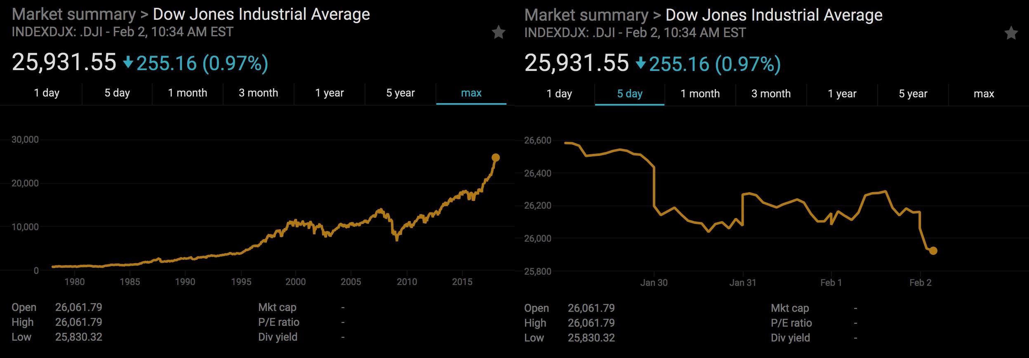1029x358 pixels.
Task: Select 1 day tab in right panel
Action: tap(559, 94)
